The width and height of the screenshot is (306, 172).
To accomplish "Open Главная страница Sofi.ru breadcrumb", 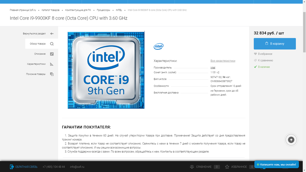I will point(23,10).
